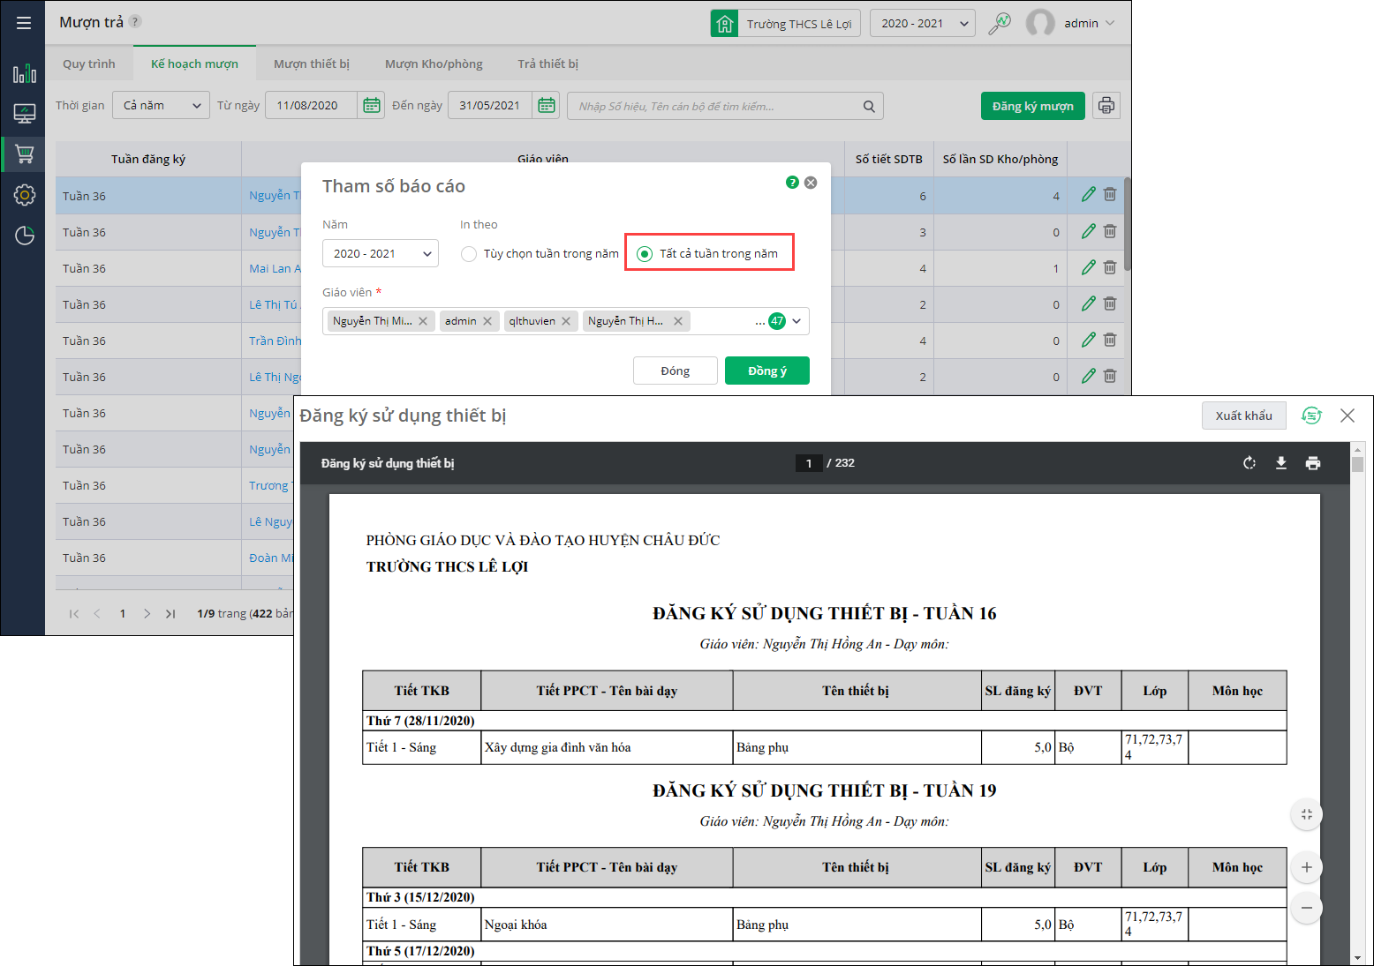Click the download icon in PDF toolbar
This screenshot has width=1374, height=966.
click(x=1280, y=463)
